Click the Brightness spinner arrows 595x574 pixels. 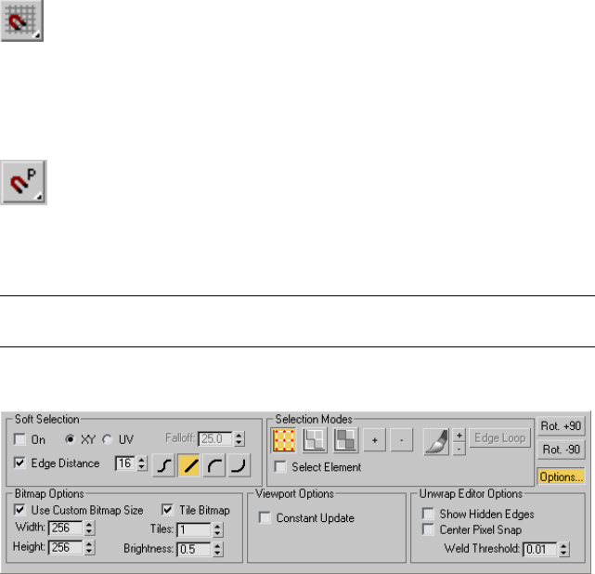(217, 549)
